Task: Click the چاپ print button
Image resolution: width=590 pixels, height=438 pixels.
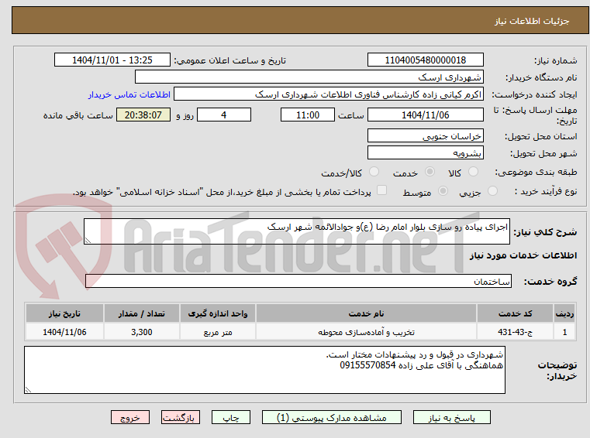Action: [x=231, y=417]
